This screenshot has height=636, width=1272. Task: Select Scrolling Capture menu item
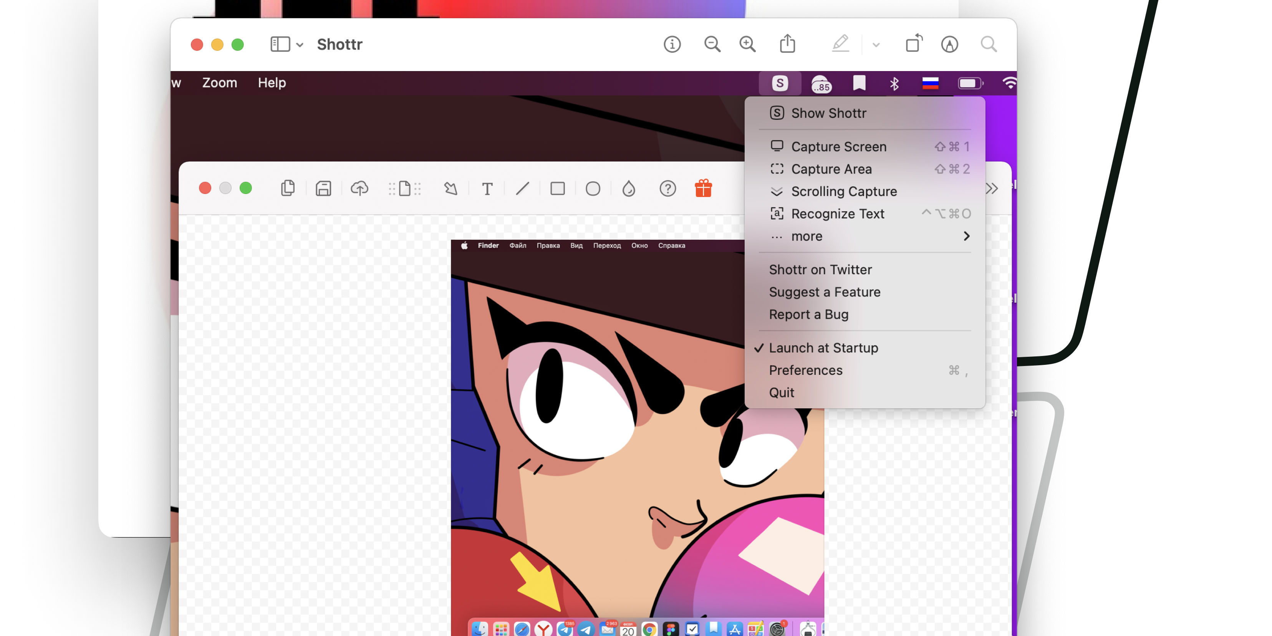844,191
